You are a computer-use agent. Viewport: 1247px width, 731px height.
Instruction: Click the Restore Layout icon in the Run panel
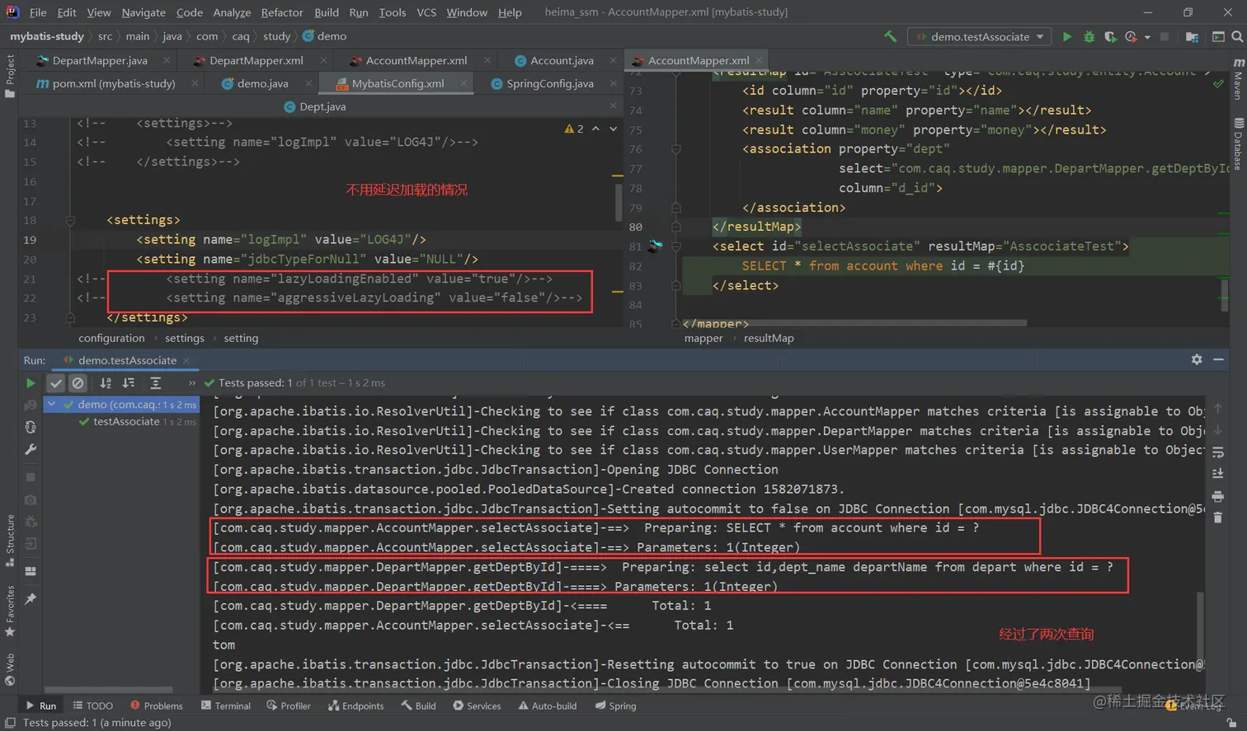(31, 571)
